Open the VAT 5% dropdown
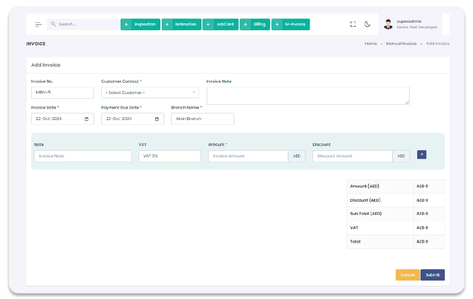The image size is (473, 299). [x=169, y=156]
